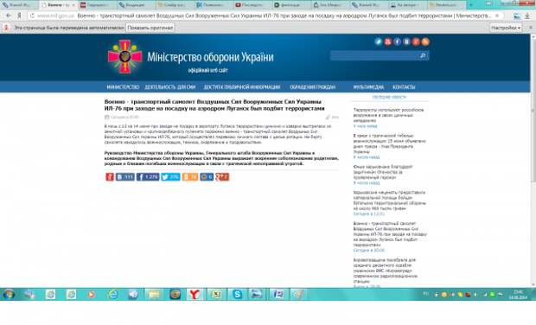Click the taskbar clock and date
Image resolution: width=536 pixels, height=325 pixels.
(518, 295)
